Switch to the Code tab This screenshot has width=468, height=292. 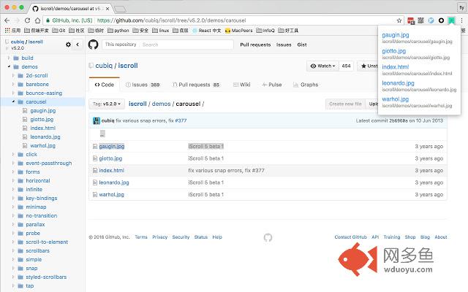[x=105, y=85]
